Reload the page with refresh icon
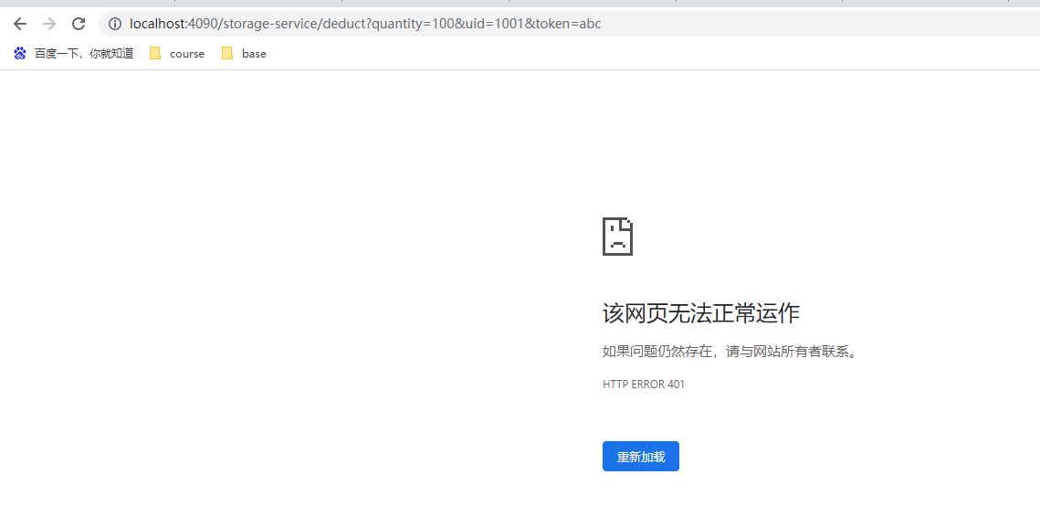The width and height of the screenshot is (1040, 506). 79,24
